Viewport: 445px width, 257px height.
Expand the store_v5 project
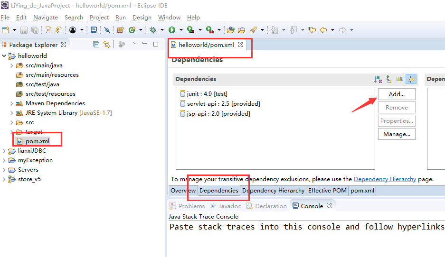pyautogui.click(x=4, y=179)
